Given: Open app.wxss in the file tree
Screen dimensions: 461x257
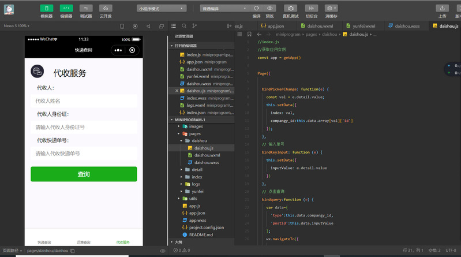Looking at the screenshot, I should coord(201,220).
